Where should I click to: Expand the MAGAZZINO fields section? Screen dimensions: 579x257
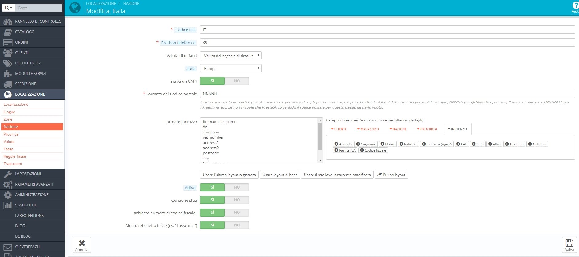[368, 129]
